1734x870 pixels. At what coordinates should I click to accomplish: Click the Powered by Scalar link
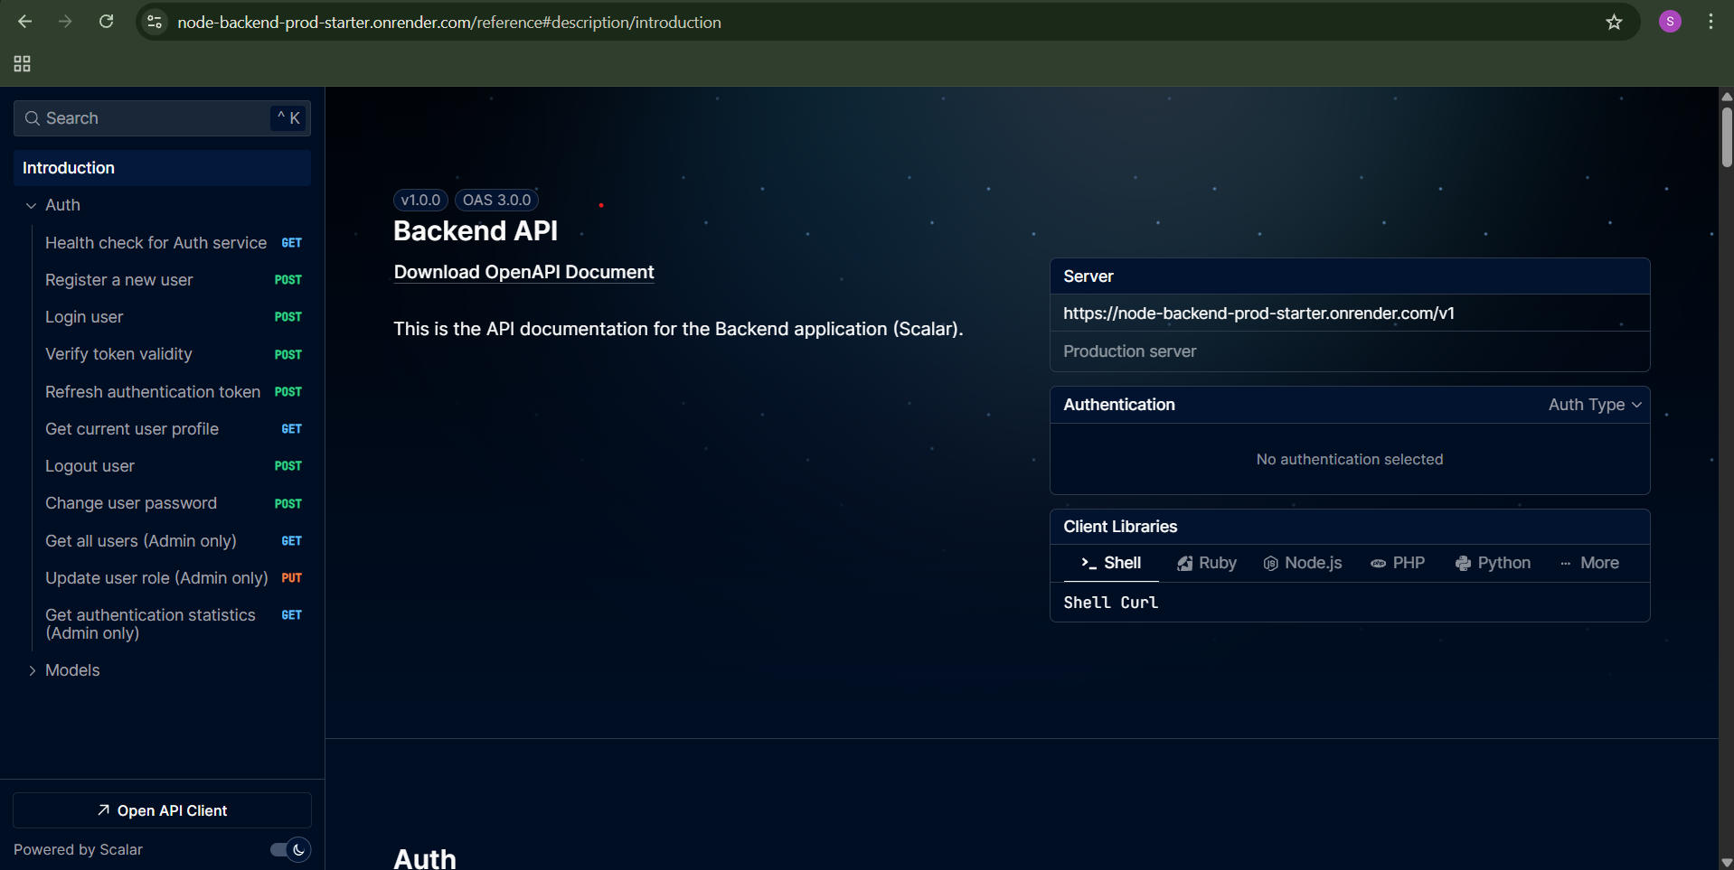pos(78,849)
